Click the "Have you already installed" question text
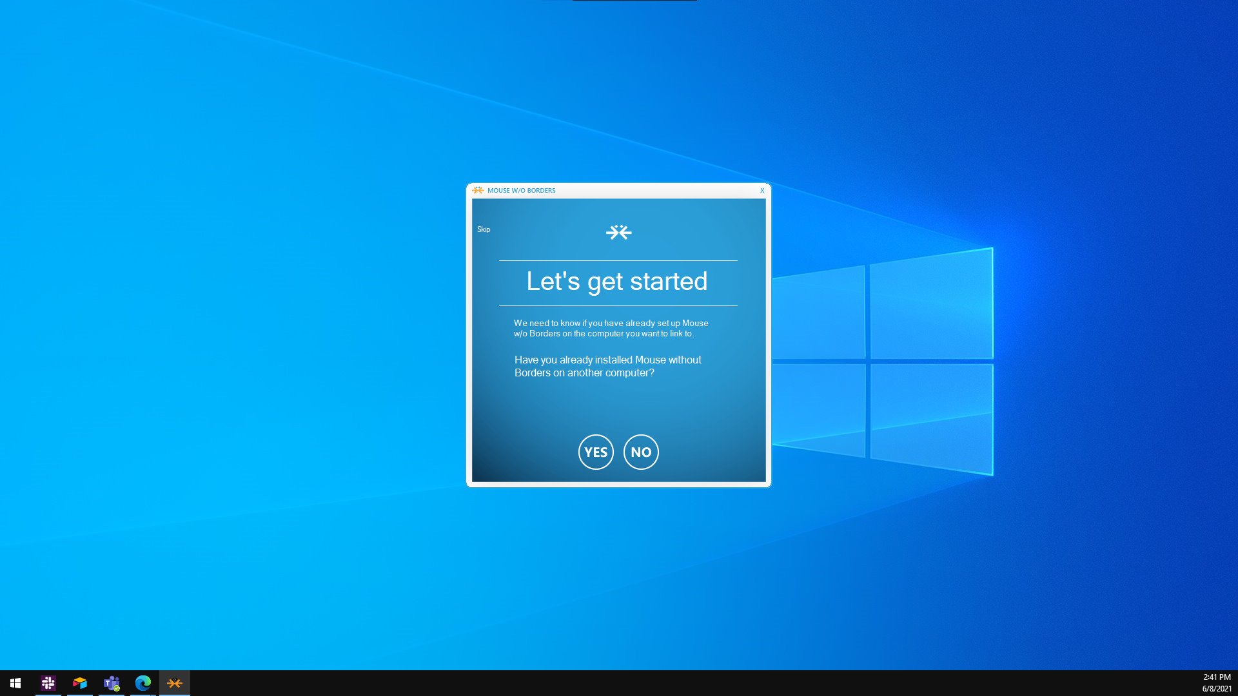 point(608,366)
